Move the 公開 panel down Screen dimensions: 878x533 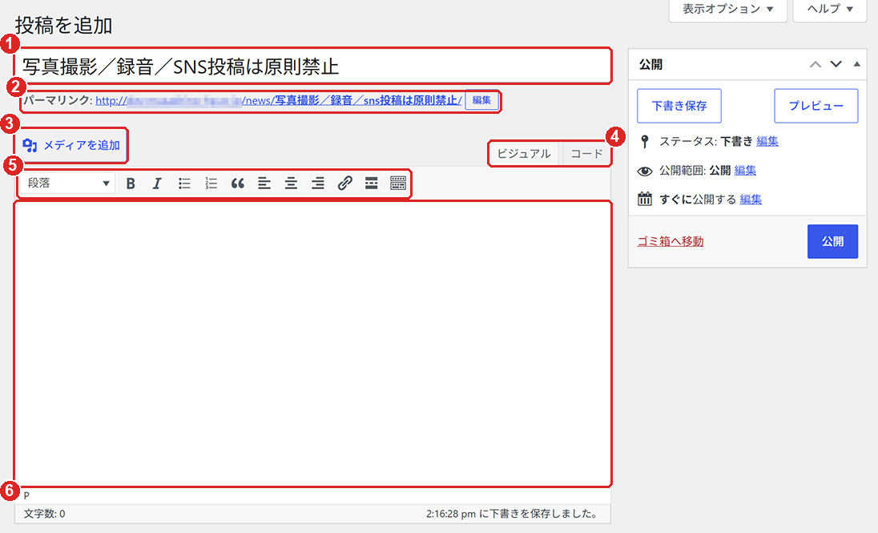coord(836,64)
